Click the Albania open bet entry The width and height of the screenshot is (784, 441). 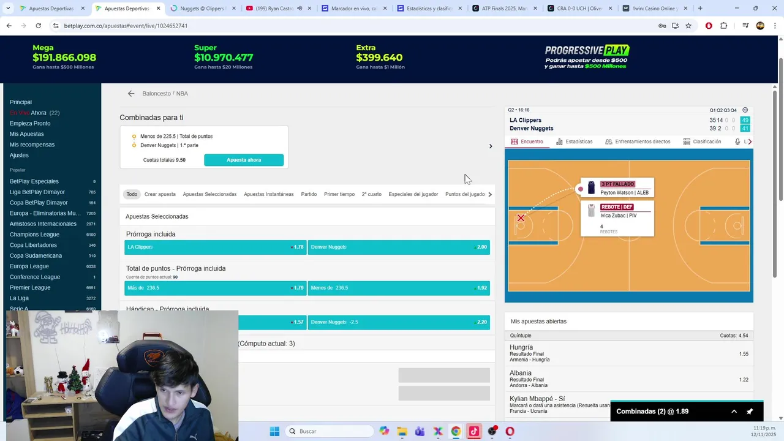pos(629,379)
